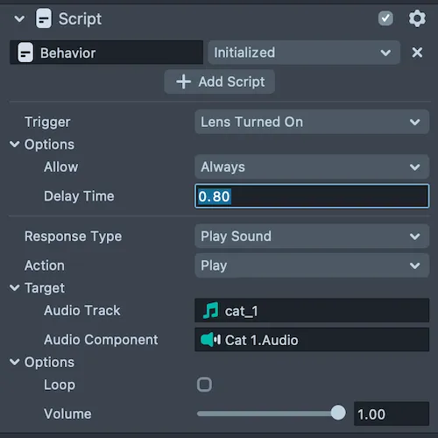Open the Script component gear settings
The height and width of the screenshot is (438, 438).
(x=417, y=18)
